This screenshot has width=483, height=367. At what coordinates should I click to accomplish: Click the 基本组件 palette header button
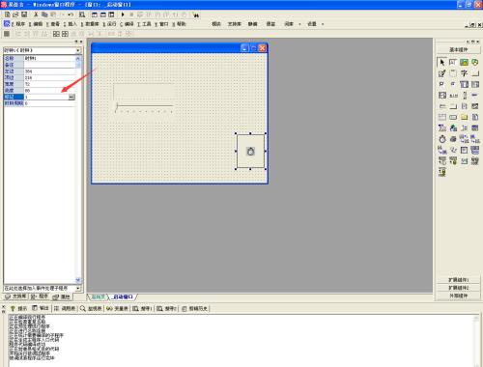[x=459, y=50]
